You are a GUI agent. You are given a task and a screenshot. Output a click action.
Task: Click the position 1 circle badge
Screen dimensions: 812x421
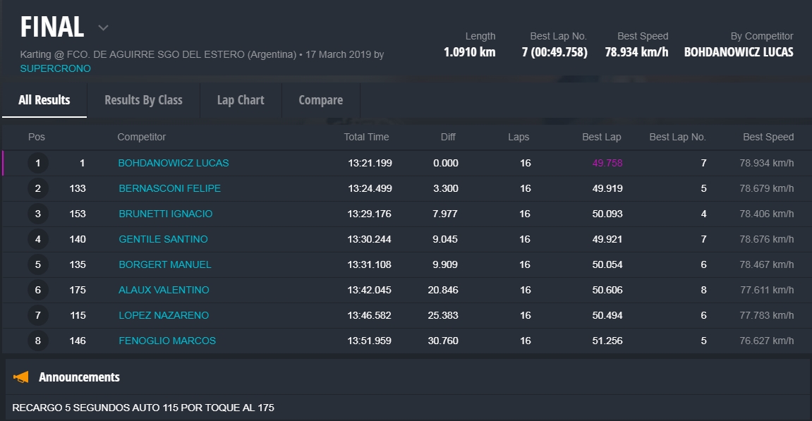point(37,163)
